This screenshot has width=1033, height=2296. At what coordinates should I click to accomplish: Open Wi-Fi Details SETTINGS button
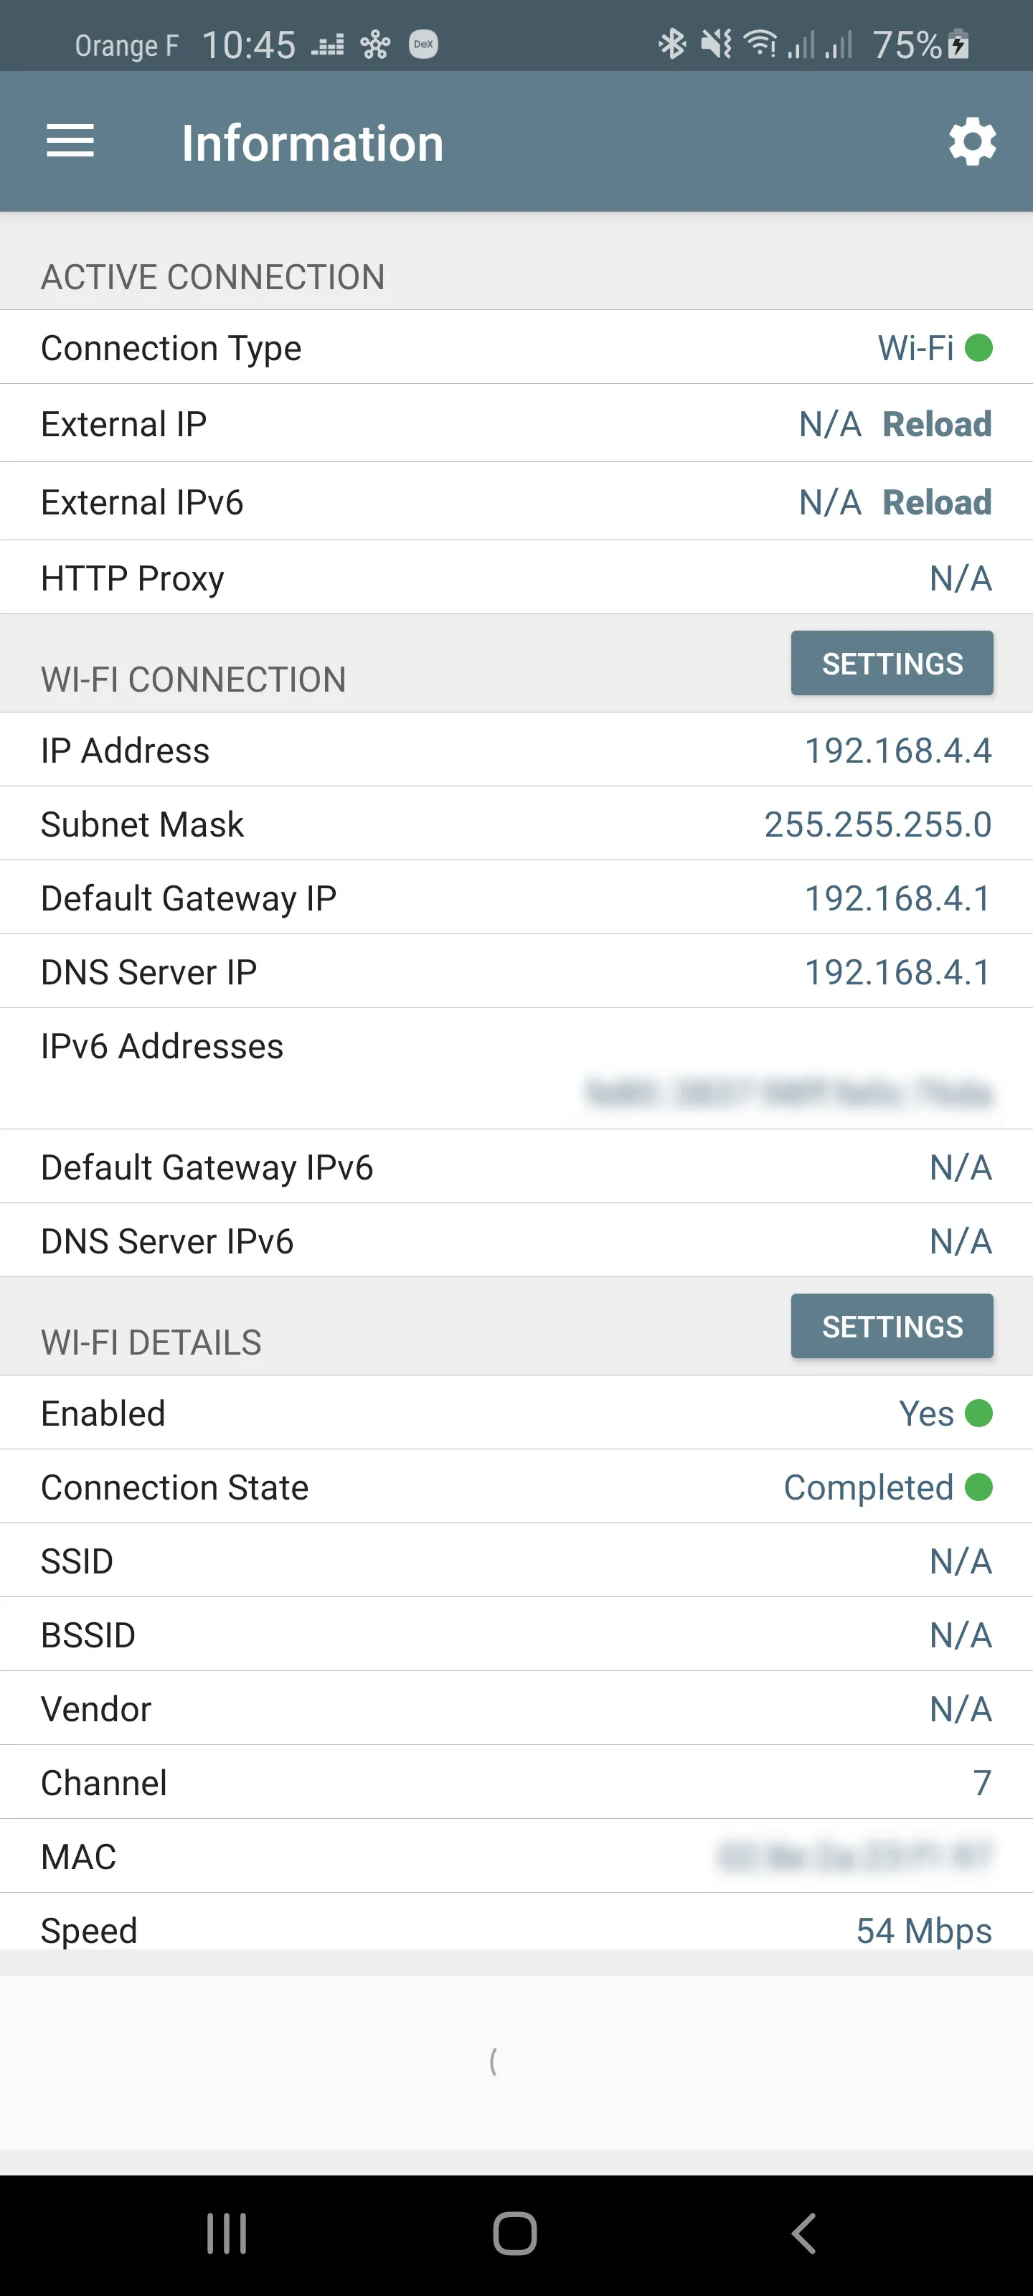[x=891, y=1326]
